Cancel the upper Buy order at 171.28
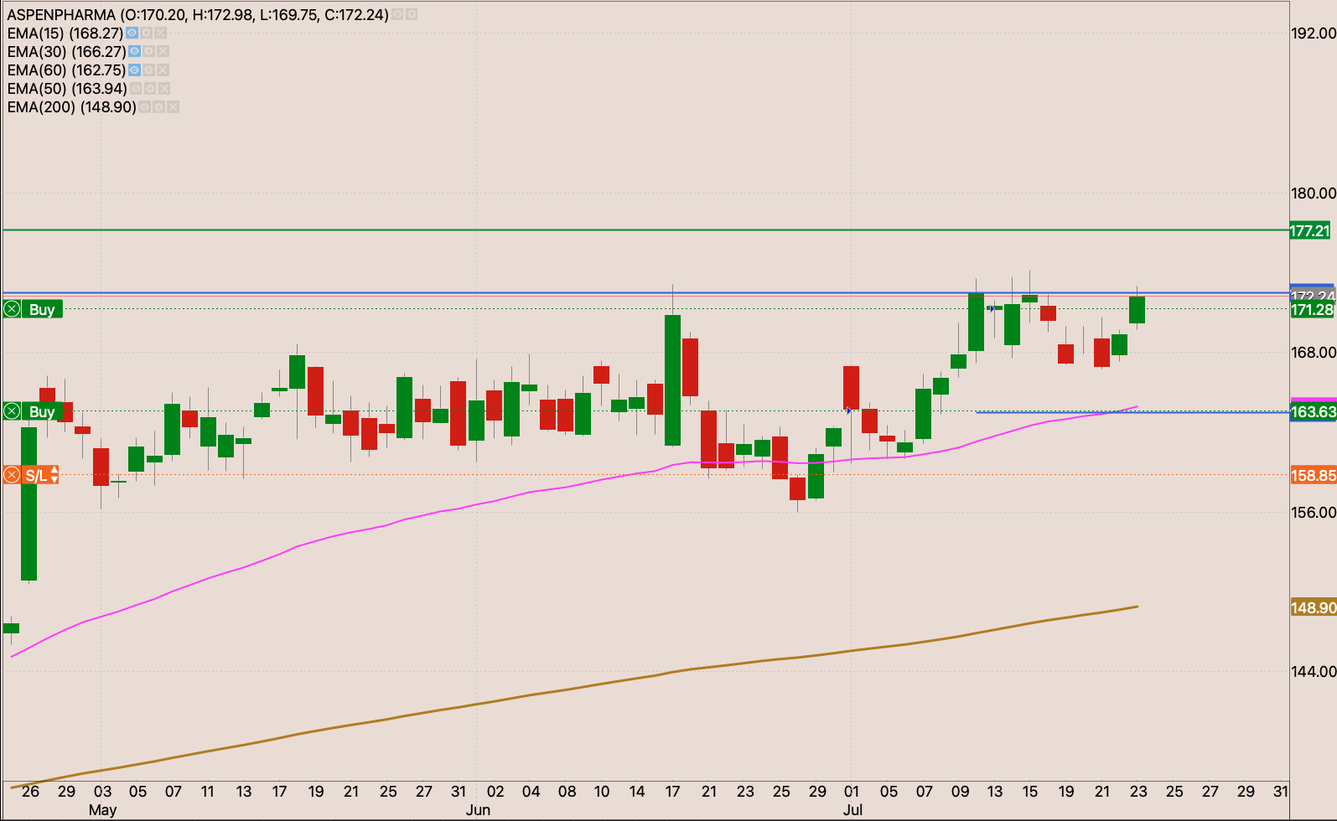Viewport: 1337px width, 821px height. coord(12,309)
